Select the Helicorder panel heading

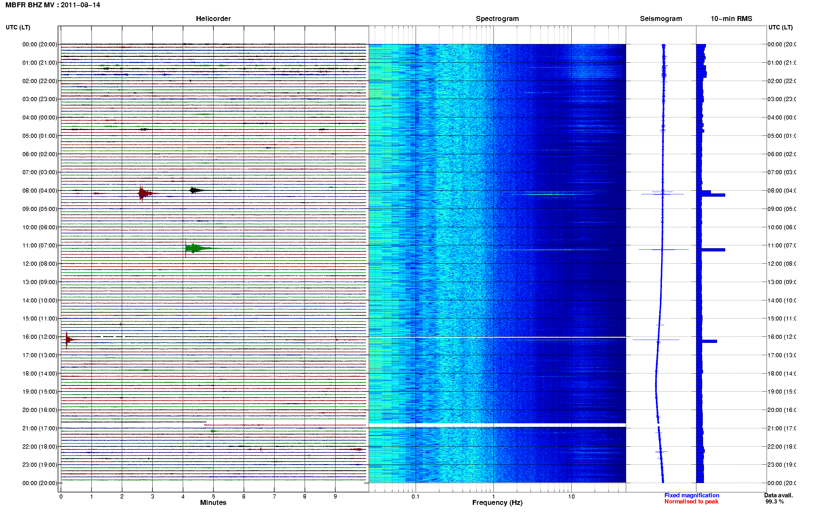[213, 19]
